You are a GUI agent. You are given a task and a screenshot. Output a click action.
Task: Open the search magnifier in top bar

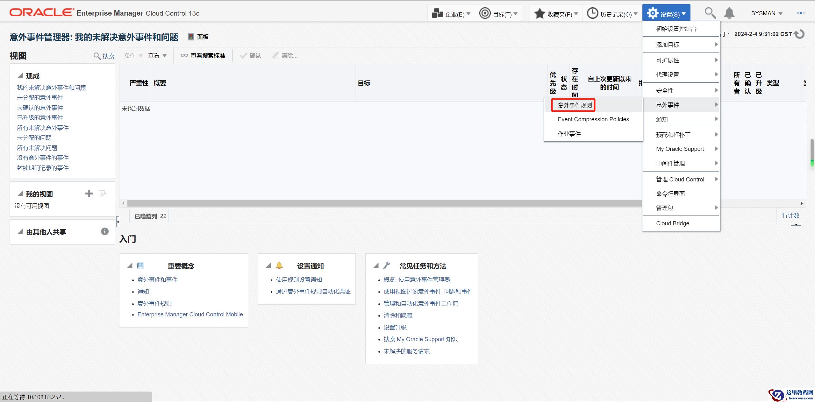coord(710,13)
